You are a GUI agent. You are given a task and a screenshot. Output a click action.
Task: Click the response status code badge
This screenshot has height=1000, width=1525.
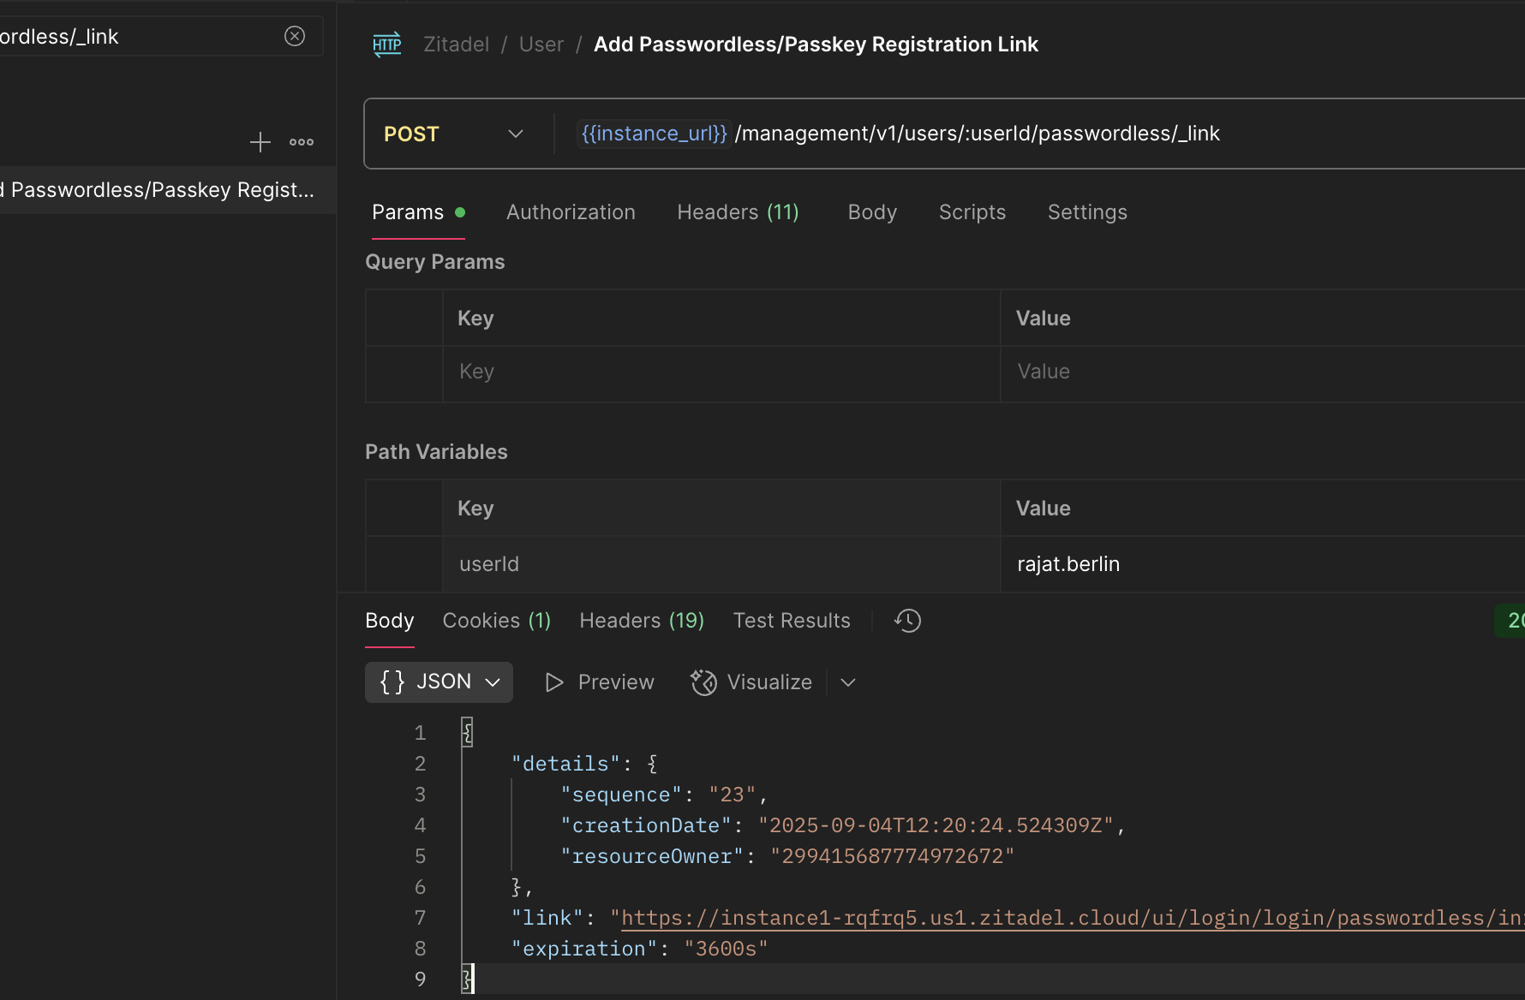click(x=1510, y=621)
